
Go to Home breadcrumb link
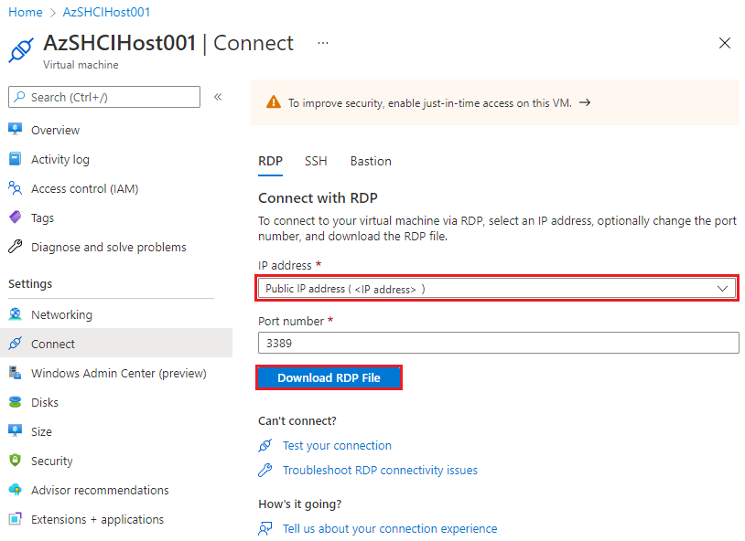point(26,12)
